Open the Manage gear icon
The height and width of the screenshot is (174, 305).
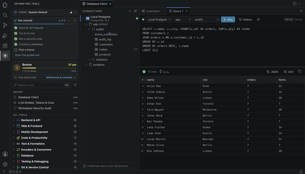[x=5, y=164]
